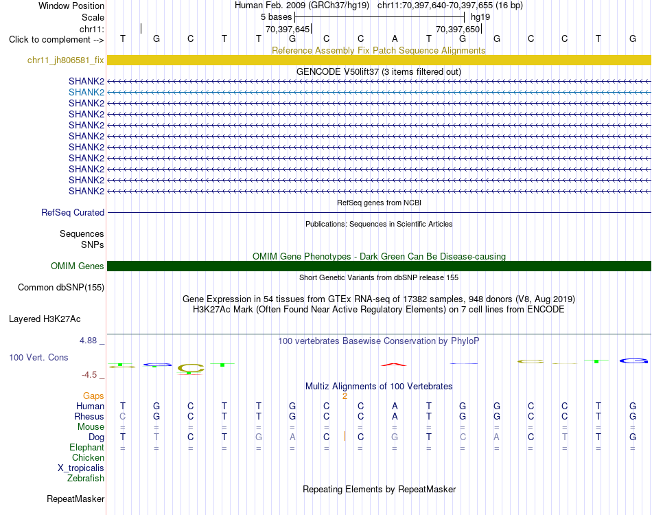Click the Human species label

(90, 407)
